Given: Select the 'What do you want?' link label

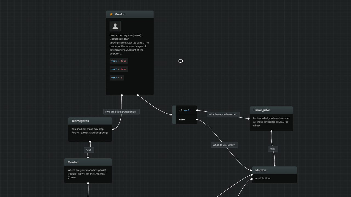Looking at the screenshot, I should point(224,145).
